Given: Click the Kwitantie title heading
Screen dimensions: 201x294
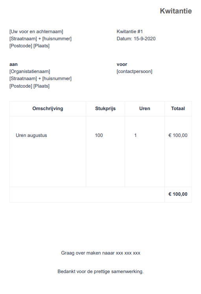Looking at the screenshot, I should (x=176, y=11).
